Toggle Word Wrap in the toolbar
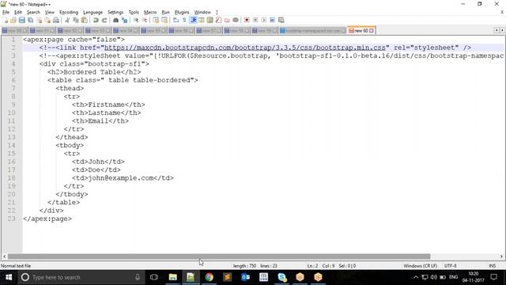 click(176, 20)
